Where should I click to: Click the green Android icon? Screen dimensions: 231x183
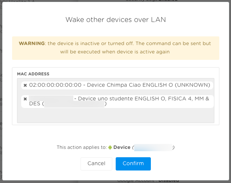pos(110,147)
